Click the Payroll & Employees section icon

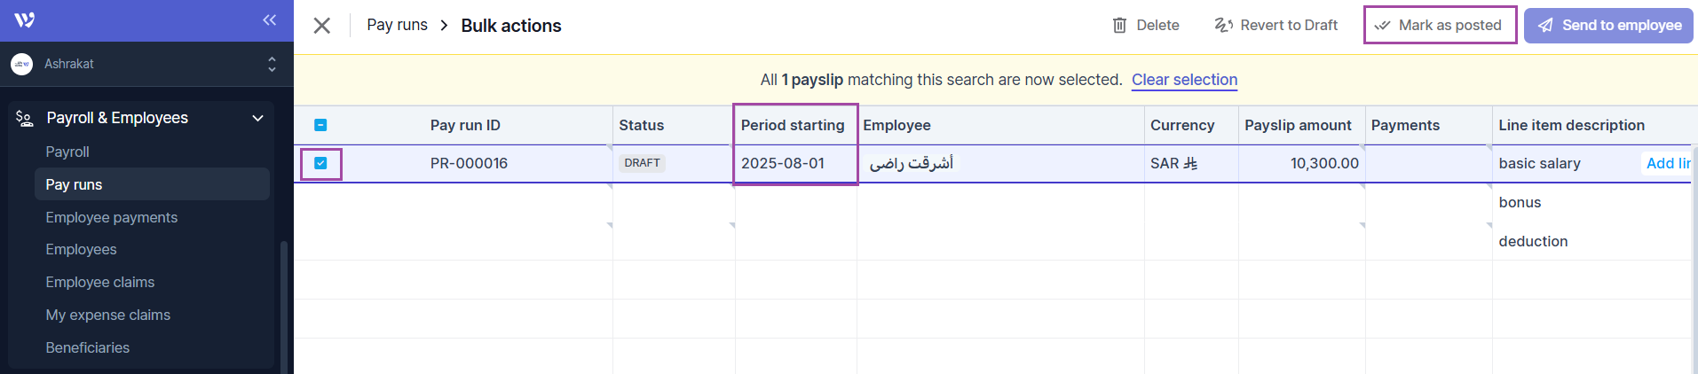pyautogui.click(x=25, y=118)
